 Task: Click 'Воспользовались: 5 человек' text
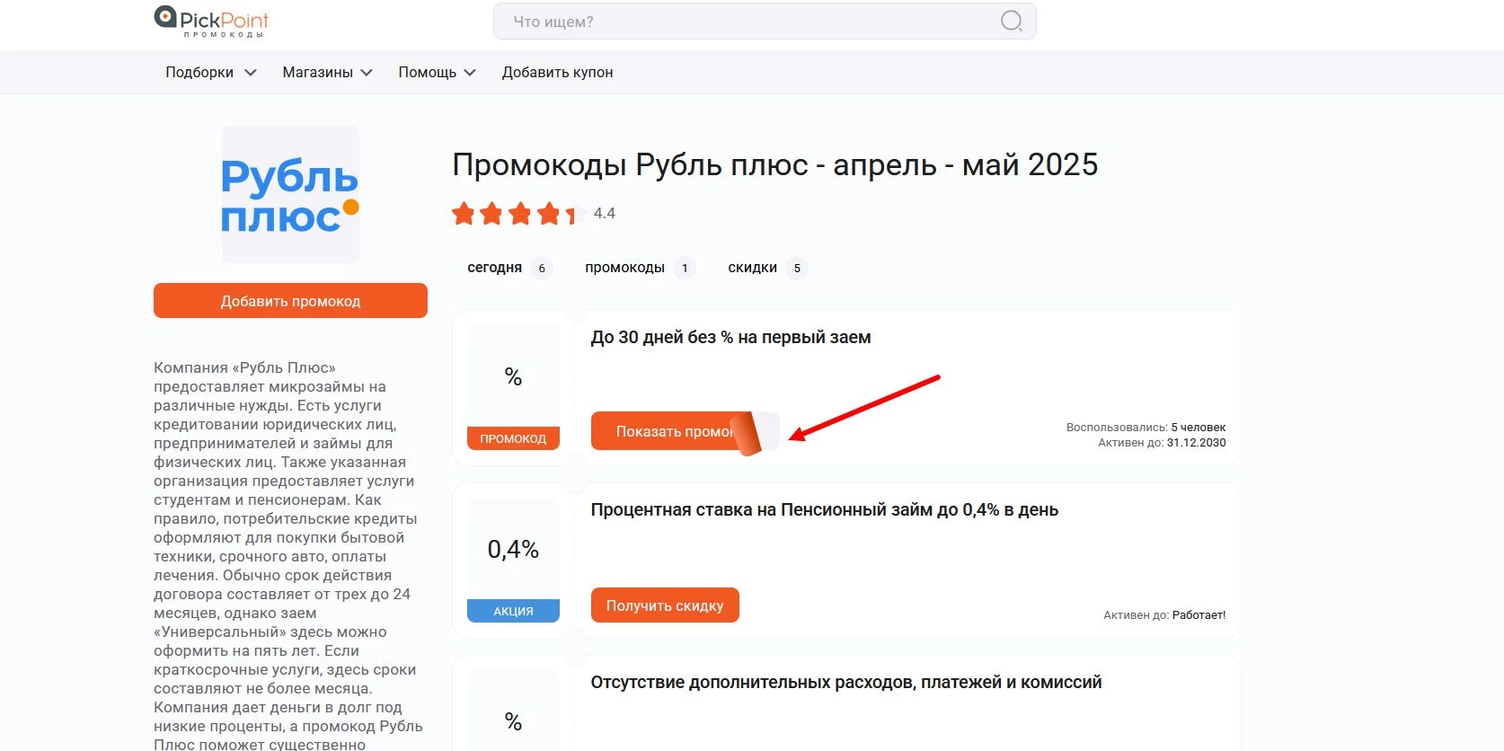(1146, 428)
